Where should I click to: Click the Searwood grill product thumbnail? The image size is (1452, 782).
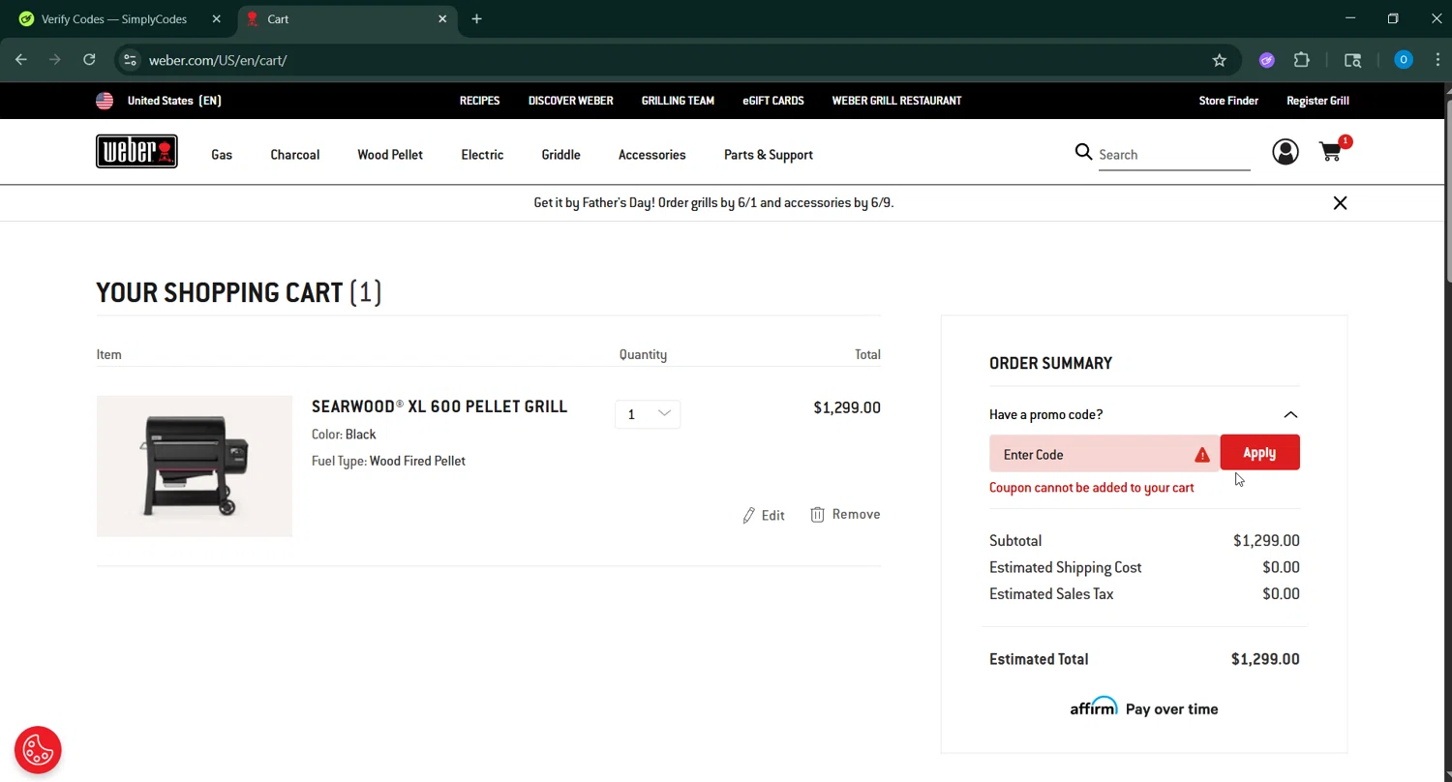(x=195, y=466)
